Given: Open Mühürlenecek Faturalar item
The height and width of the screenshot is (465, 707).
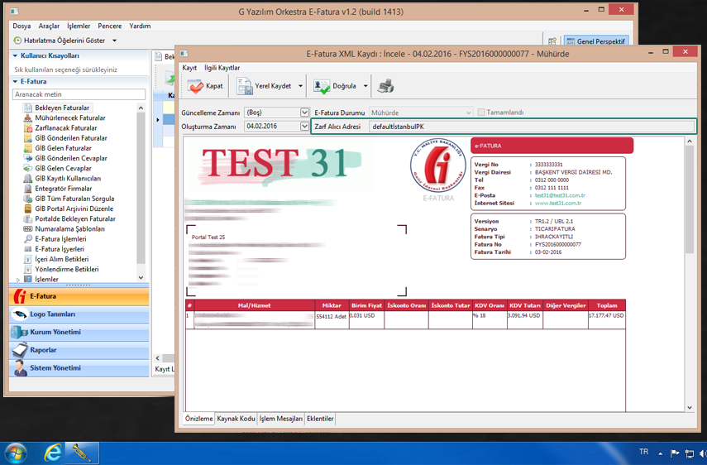Looking at the screenshot, I should [x=70, y=117].
